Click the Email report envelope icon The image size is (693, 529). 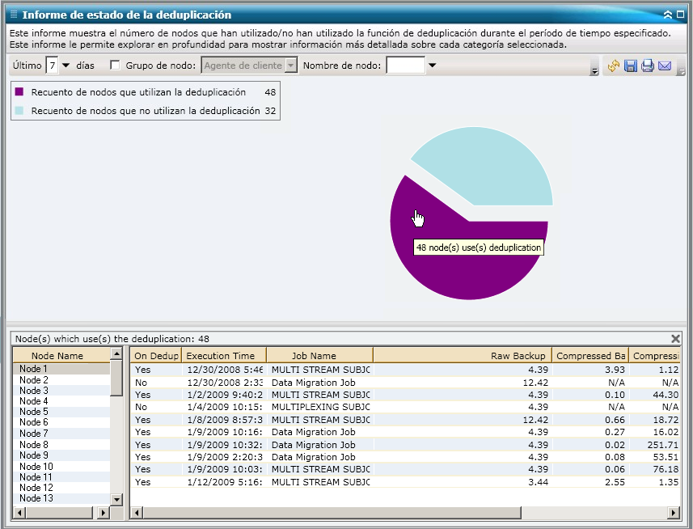665,66
